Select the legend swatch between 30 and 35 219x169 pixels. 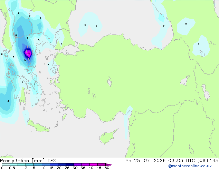77,165
